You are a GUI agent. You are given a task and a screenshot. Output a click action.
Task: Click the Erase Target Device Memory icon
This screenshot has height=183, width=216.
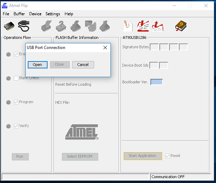[47, 26]
